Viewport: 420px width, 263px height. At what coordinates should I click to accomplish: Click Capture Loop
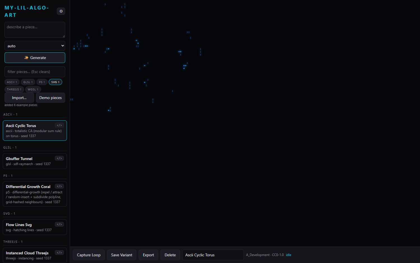tap(89, 255)
